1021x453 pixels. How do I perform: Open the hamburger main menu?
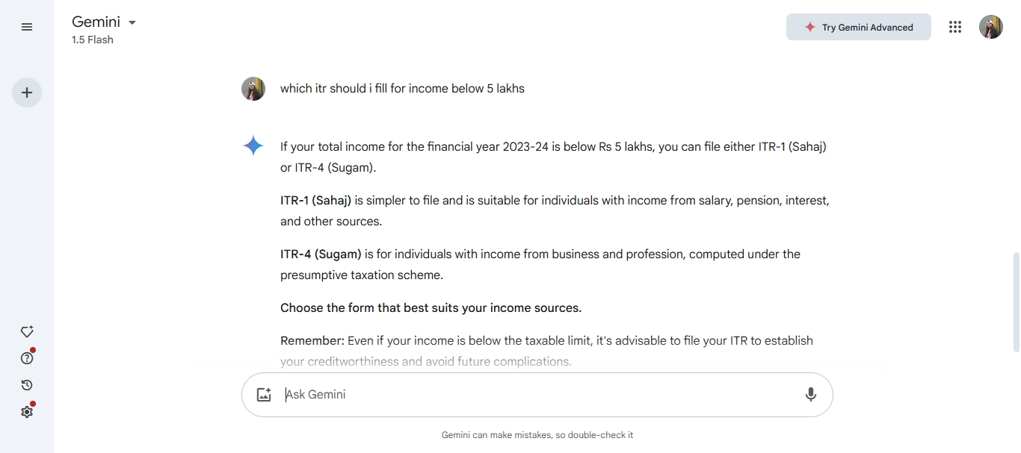click(x=27, y=27)
